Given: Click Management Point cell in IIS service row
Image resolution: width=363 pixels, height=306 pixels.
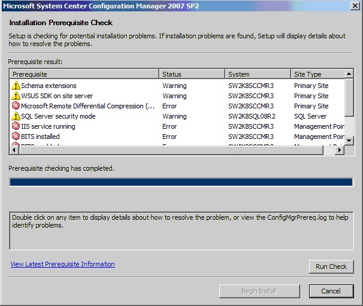Looking at the screenshot, I should click(x=319, y=126).
